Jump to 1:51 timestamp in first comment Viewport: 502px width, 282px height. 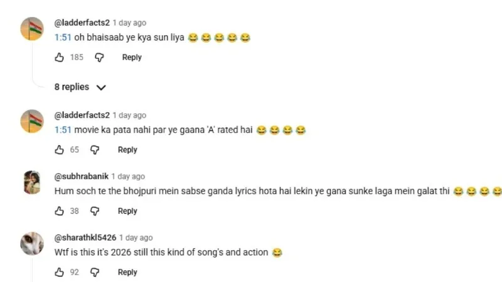coord(63,38)
